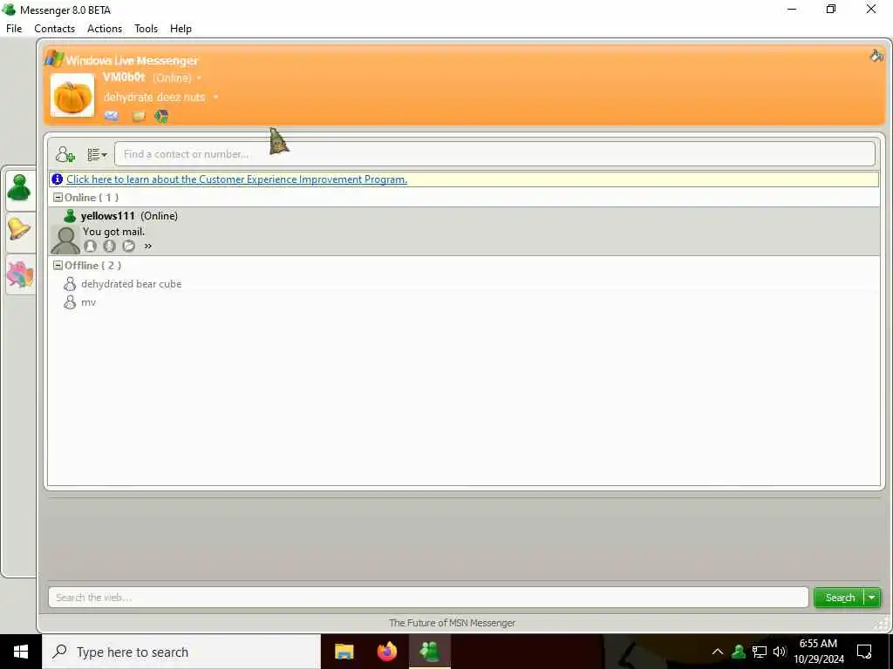
Task: Select the offline contact mv
Action: (88, 302)
